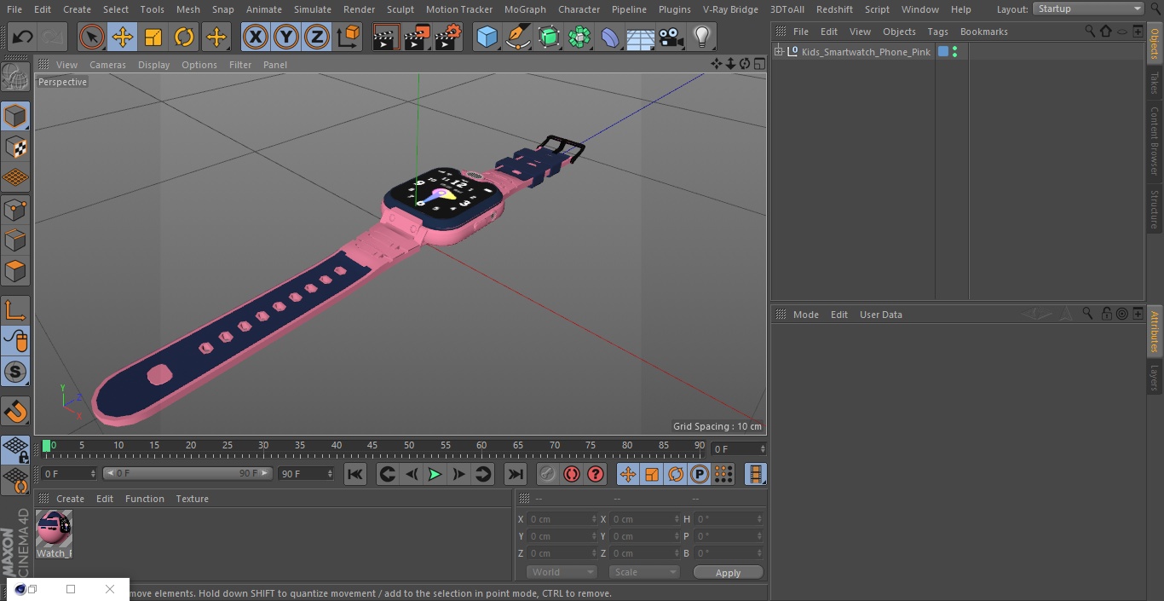Click the object's blue layer color swatch
The height and width of the screenshot is (601, 1164).
943,52
